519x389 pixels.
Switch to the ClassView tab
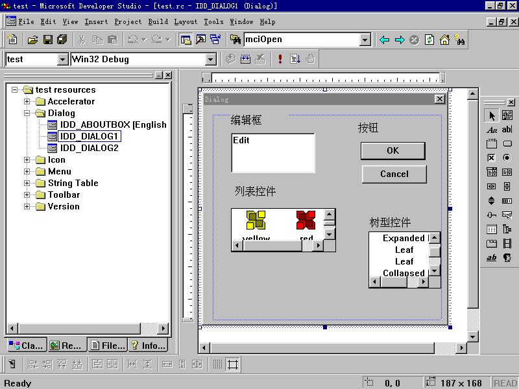click(x=27, y=346)
